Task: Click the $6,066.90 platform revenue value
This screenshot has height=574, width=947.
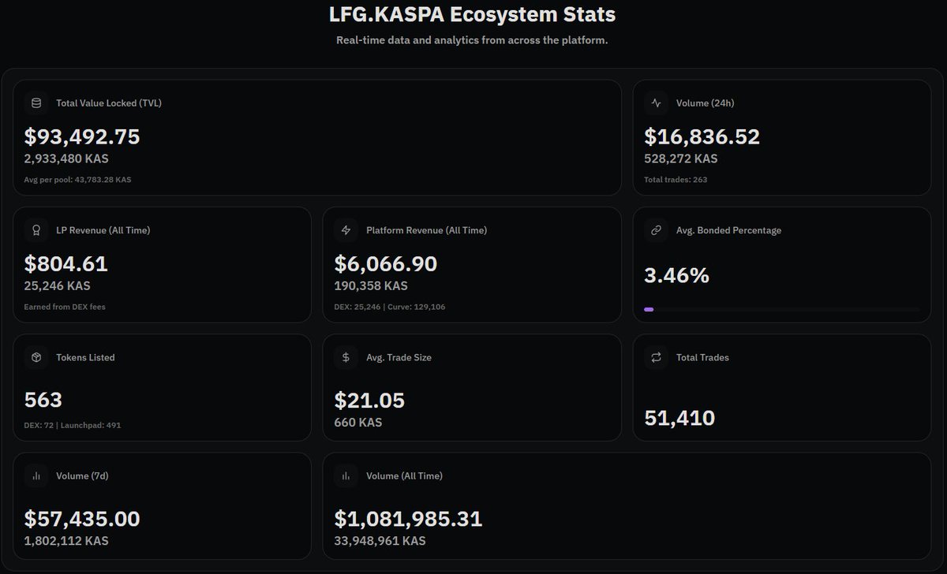Action: (x=386, y=264)
